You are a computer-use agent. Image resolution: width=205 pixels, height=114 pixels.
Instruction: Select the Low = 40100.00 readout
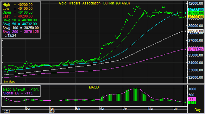coord(18,9)
